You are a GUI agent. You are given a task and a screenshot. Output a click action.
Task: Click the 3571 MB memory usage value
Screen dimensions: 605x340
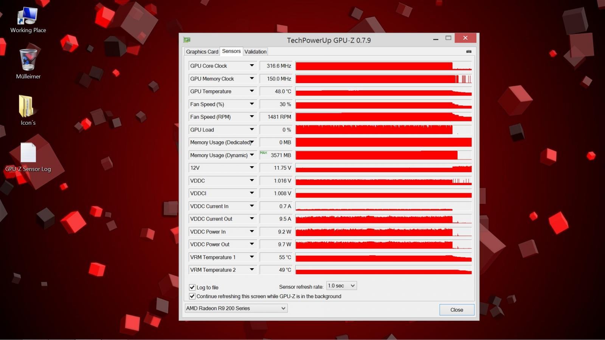276,155
